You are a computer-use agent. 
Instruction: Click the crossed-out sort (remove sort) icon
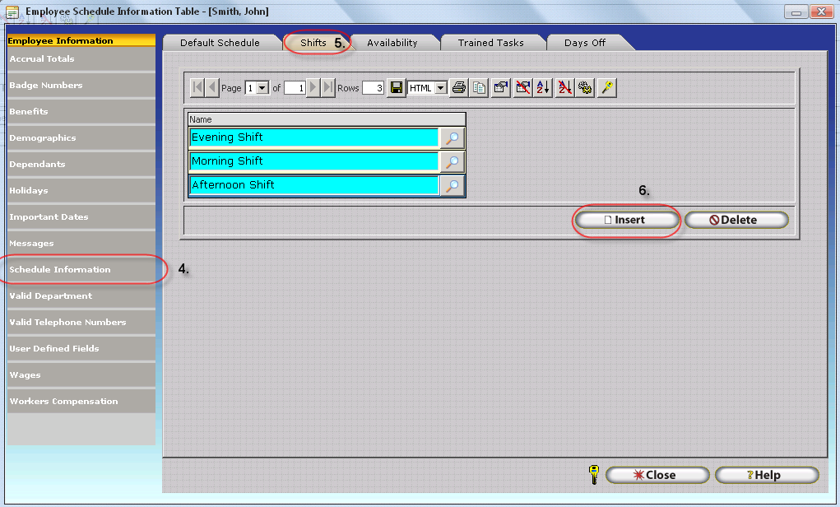(564, 88)
